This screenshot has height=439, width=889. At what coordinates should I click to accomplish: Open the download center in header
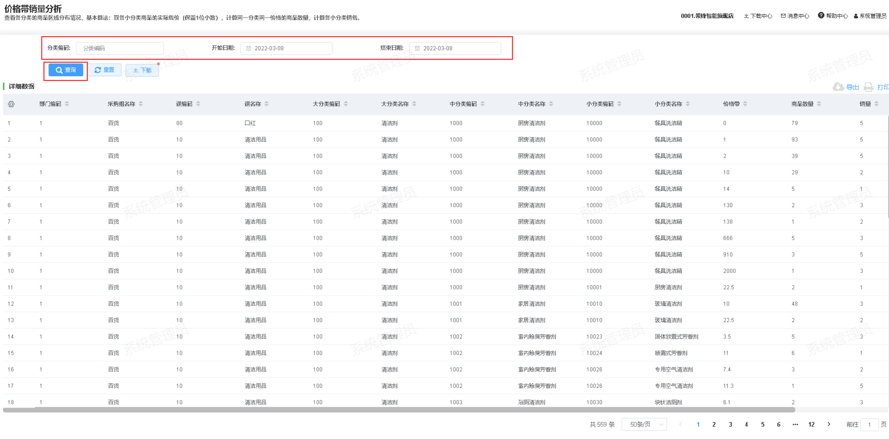coord(758,16)
